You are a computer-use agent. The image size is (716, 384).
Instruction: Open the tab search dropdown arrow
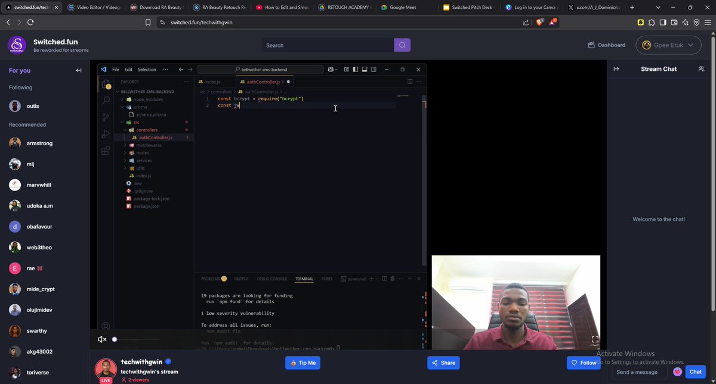tap(658, 7)
